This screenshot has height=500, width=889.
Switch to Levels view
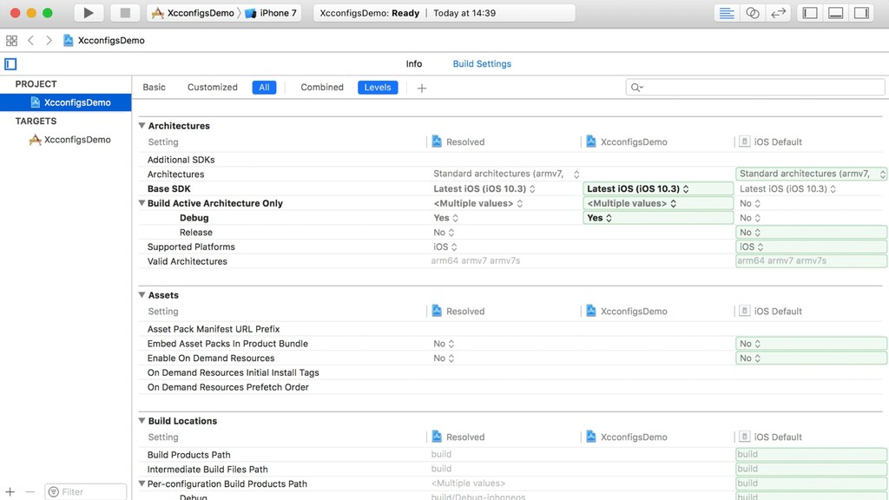pyautogui.click(x=378, y=88)
